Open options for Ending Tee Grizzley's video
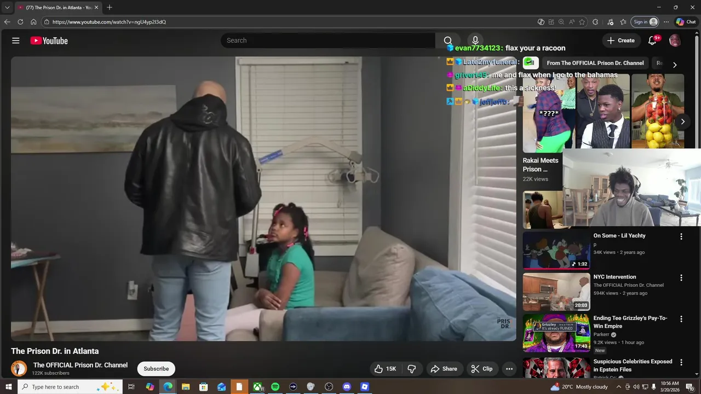Image resolution: width=701 pixels, height=394 pixels. (681, 318)
